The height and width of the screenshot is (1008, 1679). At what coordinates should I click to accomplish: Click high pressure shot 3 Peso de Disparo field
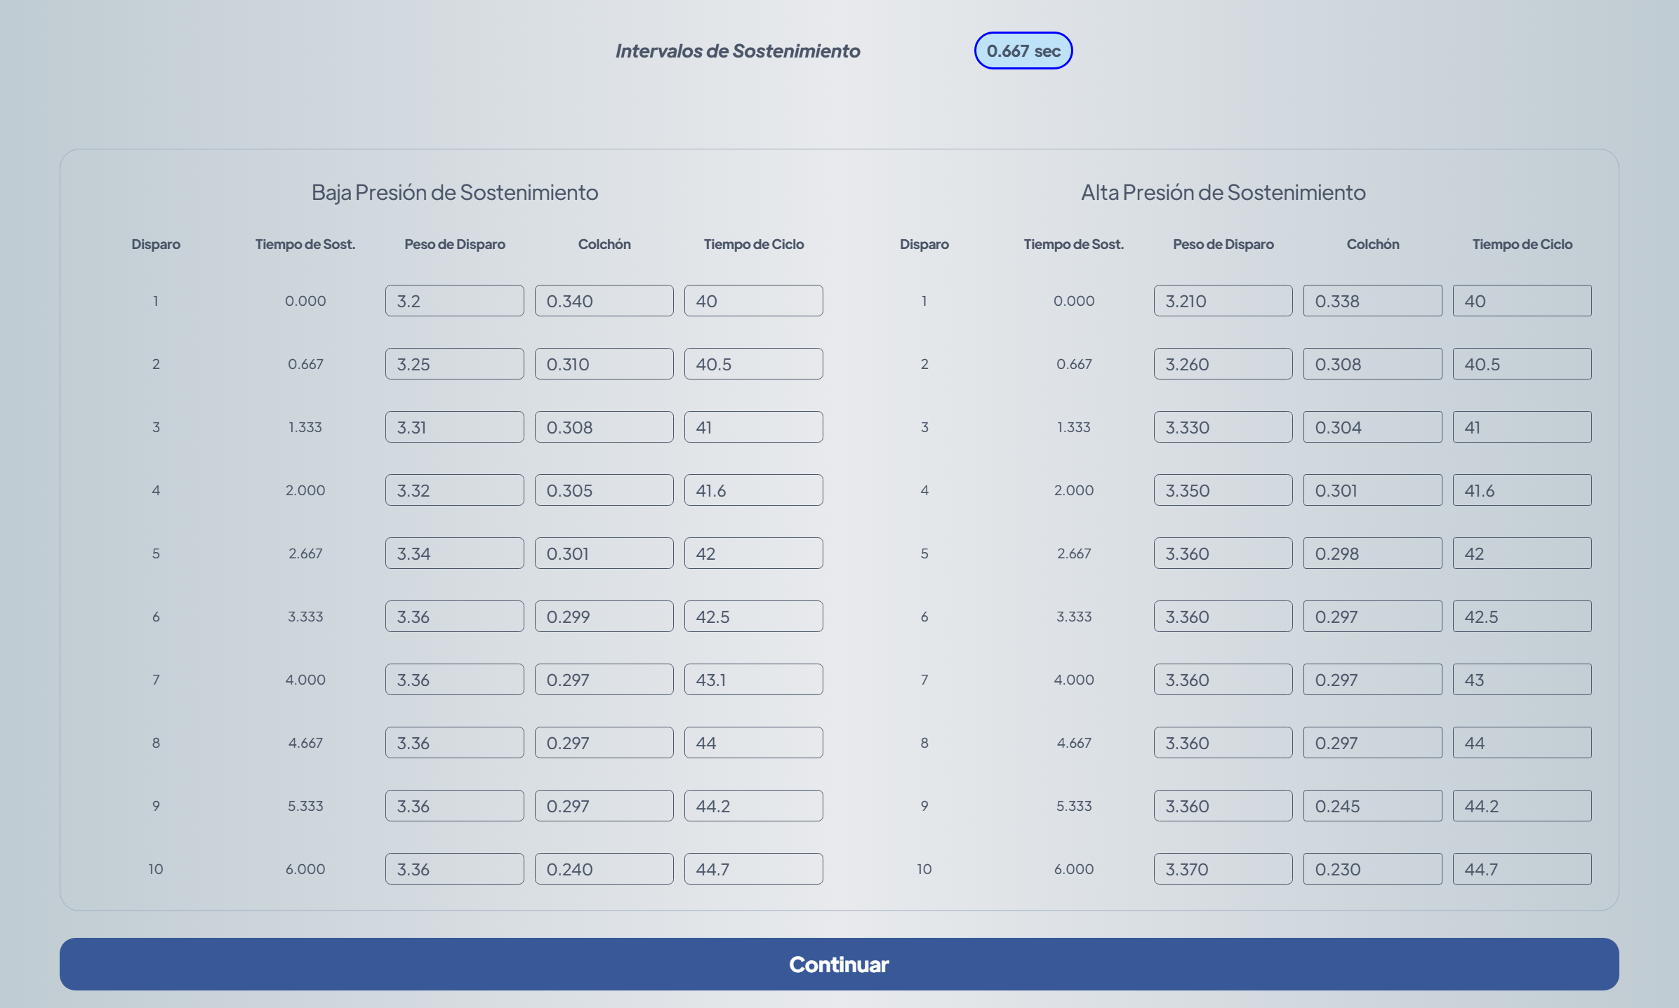(1223, 427)
